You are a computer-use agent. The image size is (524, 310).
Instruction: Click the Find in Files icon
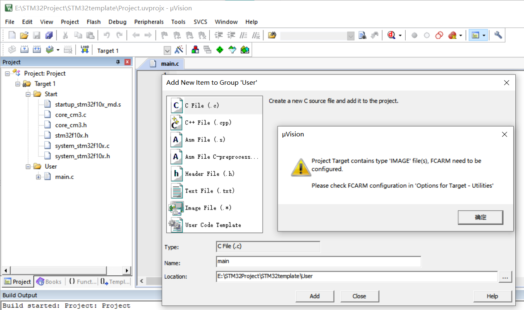[x=272, y=36]
